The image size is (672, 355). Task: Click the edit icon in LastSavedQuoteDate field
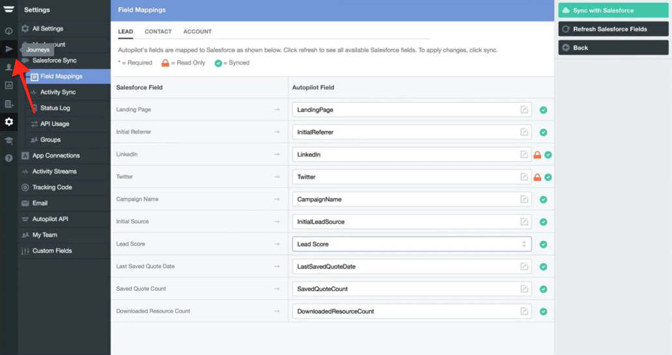(x=524, y=267)
